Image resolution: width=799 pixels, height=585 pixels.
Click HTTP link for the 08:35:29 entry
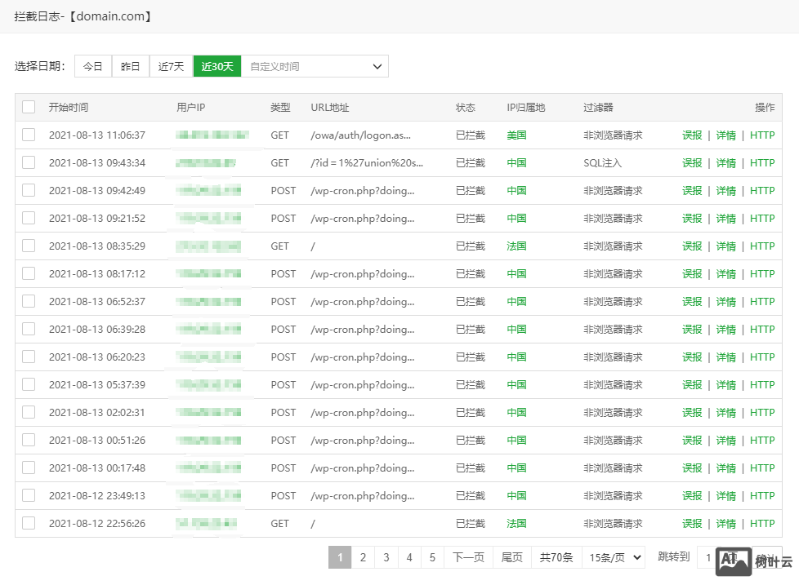point(761,246)
